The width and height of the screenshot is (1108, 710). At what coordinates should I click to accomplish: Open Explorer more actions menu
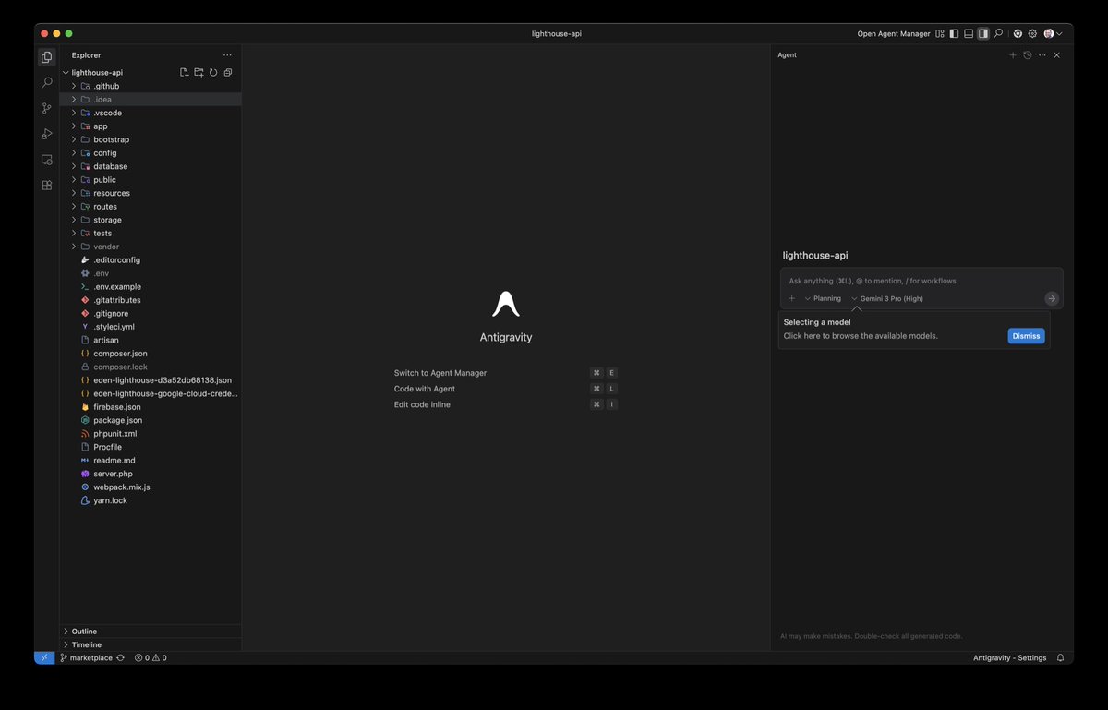pyautogui.click(x=227, y=55)
